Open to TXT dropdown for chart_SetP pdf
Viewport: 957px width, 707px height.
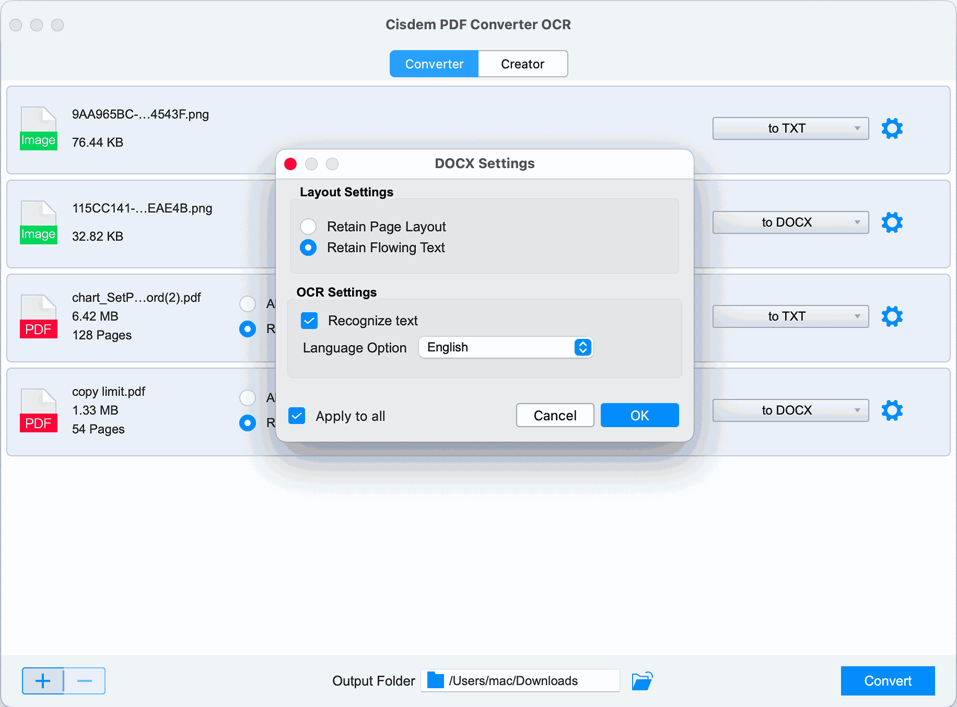click(x=790, y=316)
